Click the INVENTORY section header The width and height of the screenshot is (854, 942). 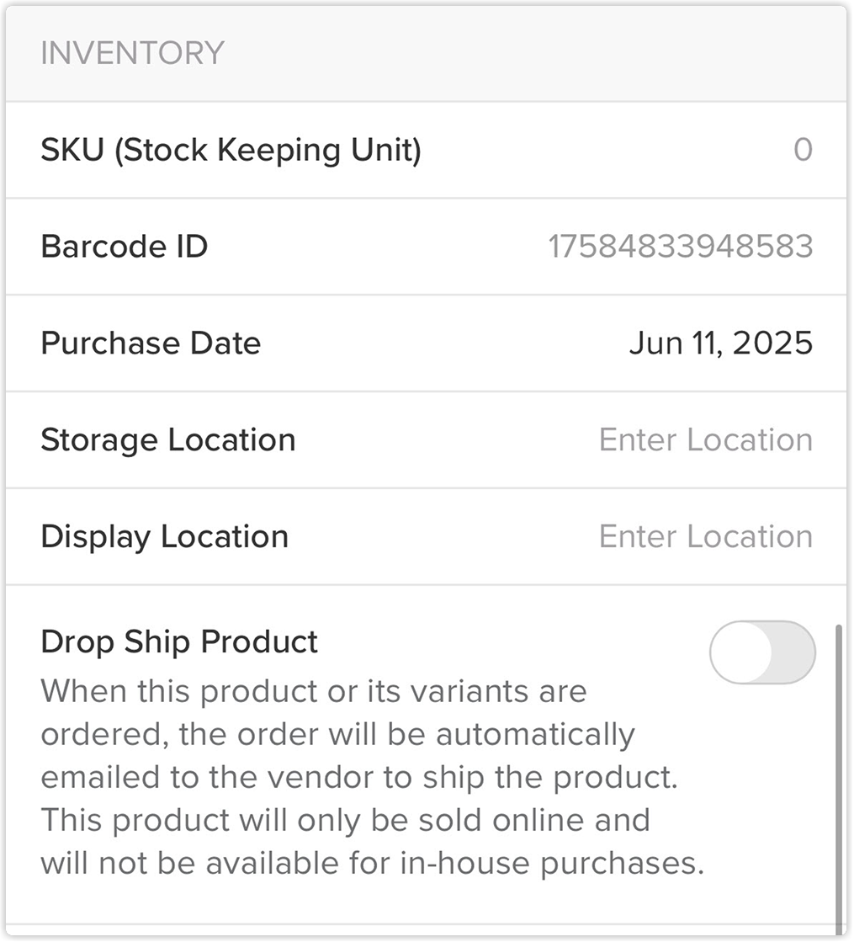(x=132, y=53)
